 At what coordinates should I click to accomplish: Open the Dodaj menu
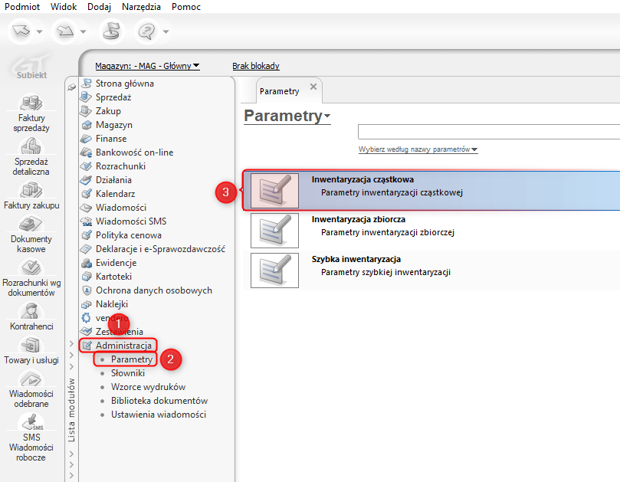(100, 7)
